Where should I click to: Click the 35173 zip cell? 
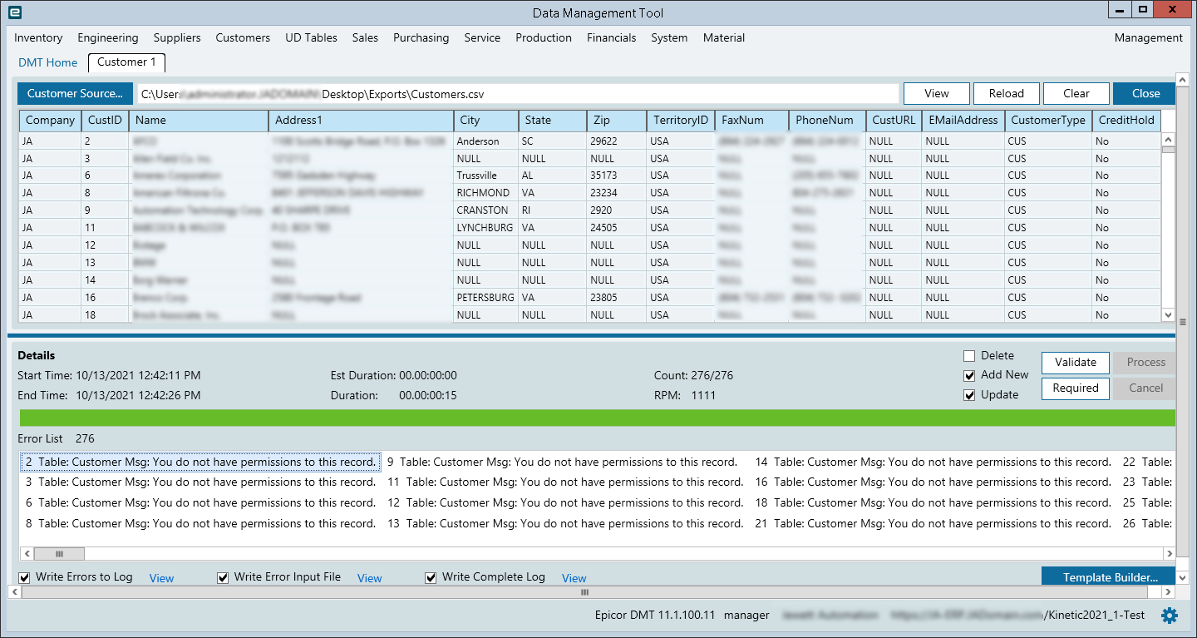pyautogui.click(x=615, y=176)
